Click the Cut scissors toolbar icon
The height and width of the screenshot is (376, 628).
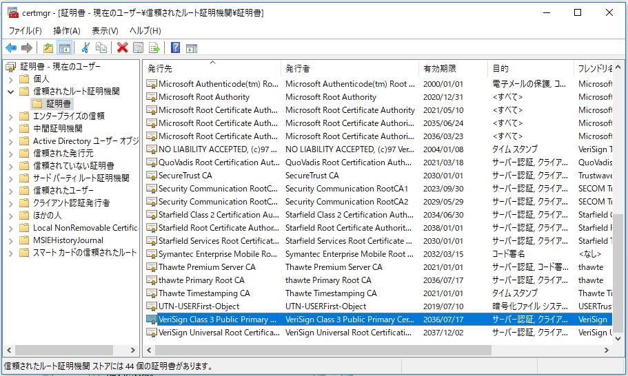pyautogui.click(x=85, y=48)
